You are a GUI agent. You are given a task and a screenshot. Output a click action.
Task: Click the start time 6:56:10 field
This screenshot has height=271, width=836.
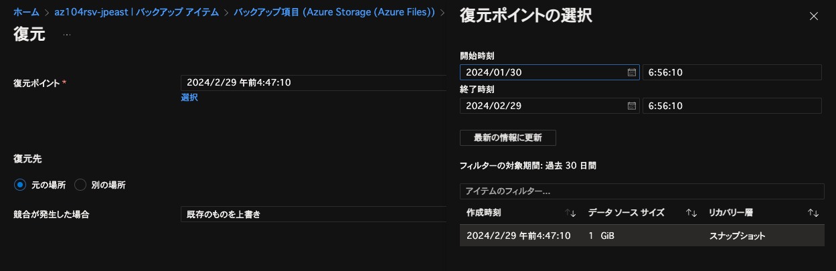732,72
